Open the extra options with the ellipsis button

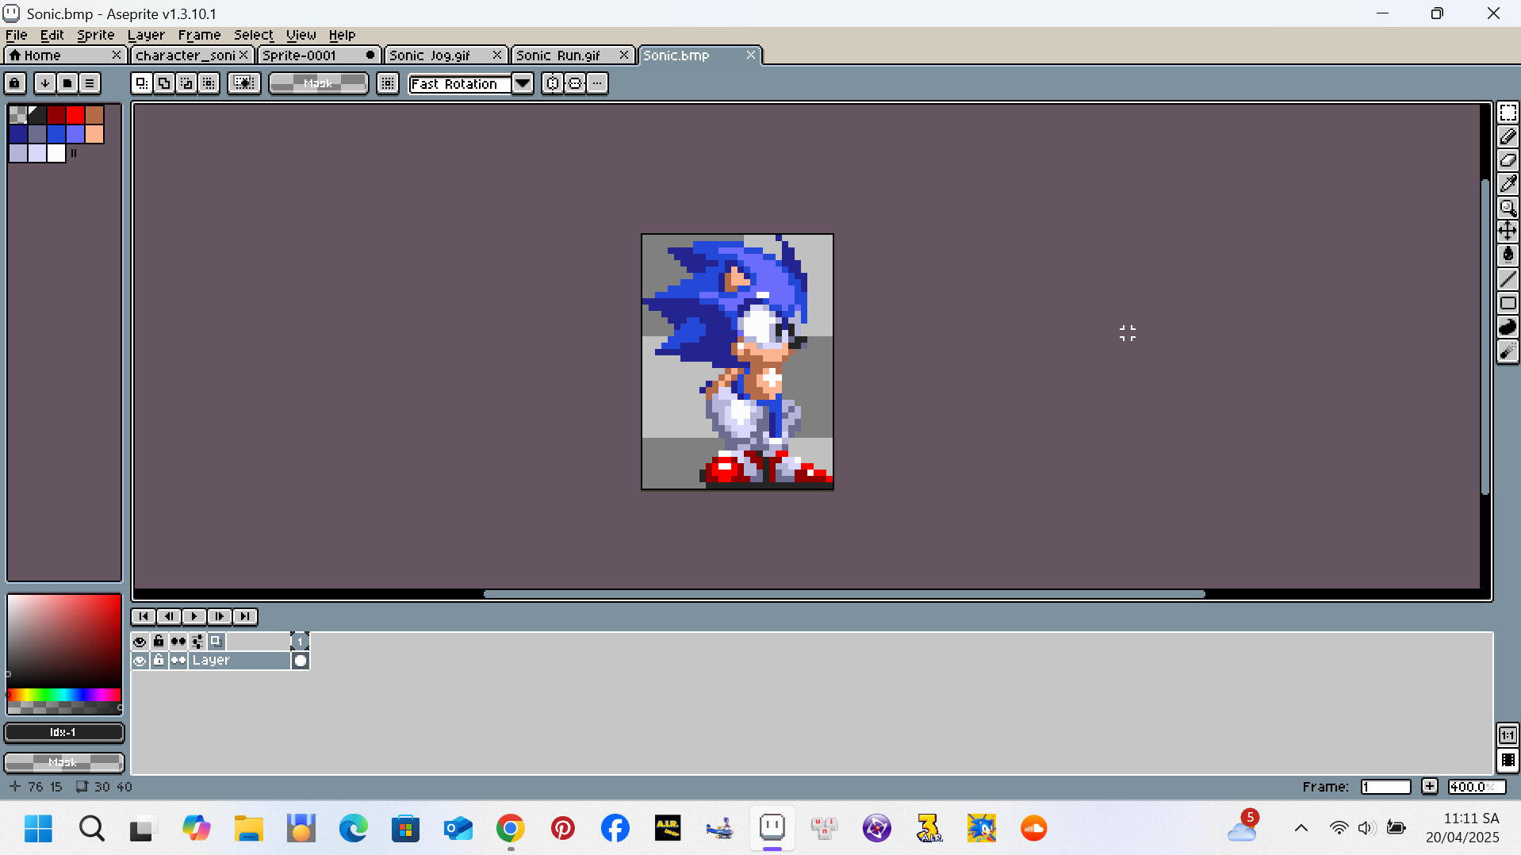598,83
